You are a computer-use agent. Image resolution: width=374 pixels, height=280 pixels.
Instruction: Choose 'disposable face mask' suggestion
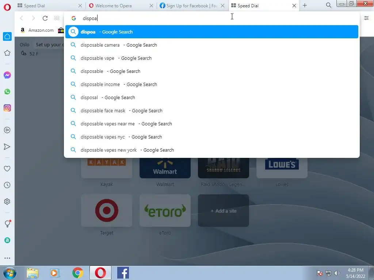[x=212, y=110]
